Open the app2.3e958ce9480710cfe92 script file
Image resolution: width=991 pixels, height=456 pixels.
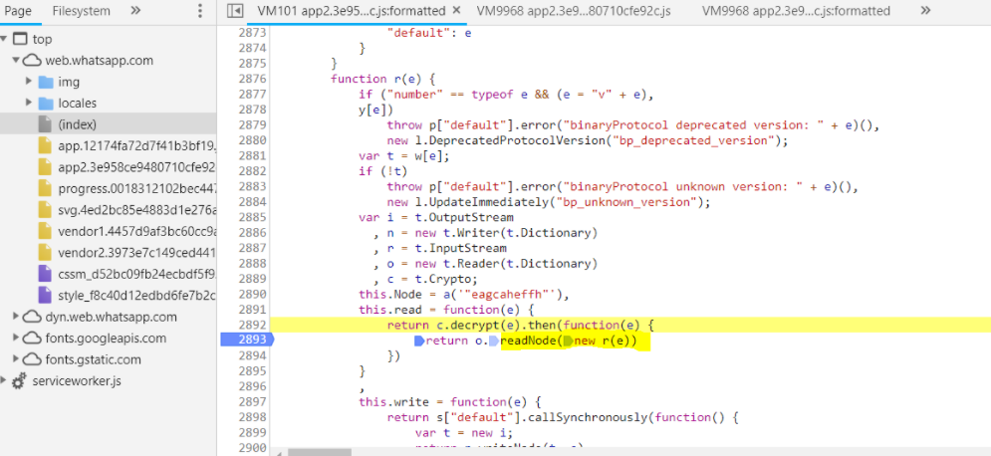point(137,167)
